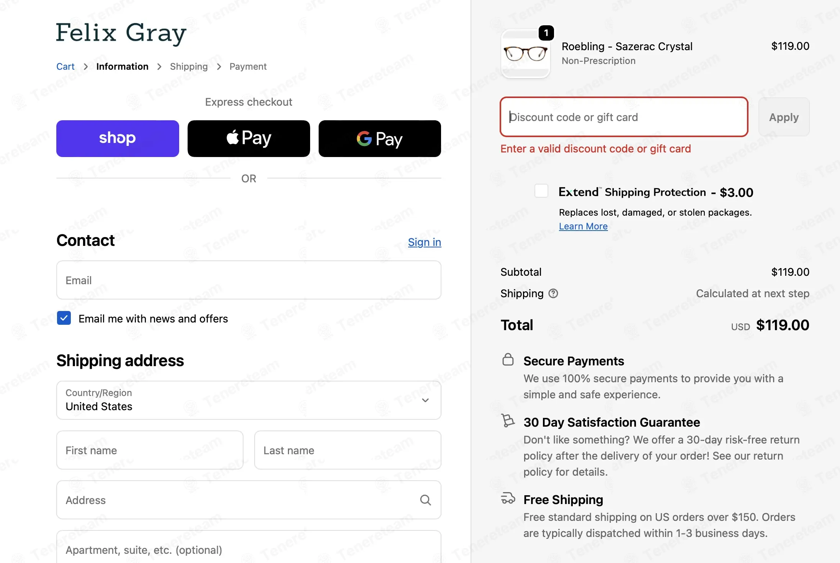Focus the Discount code or gift card field

tap(624, 117)
